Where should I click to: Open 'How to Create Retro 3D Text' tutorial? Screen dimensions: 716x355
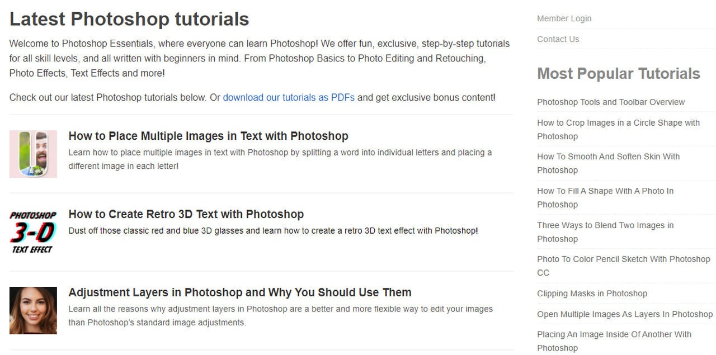[186, 214]
